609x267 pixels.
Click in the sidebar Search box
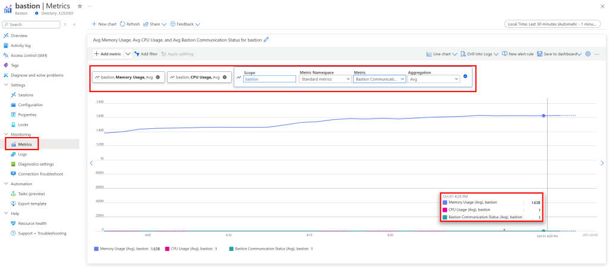pyautogui.click(x=31, y=24)
